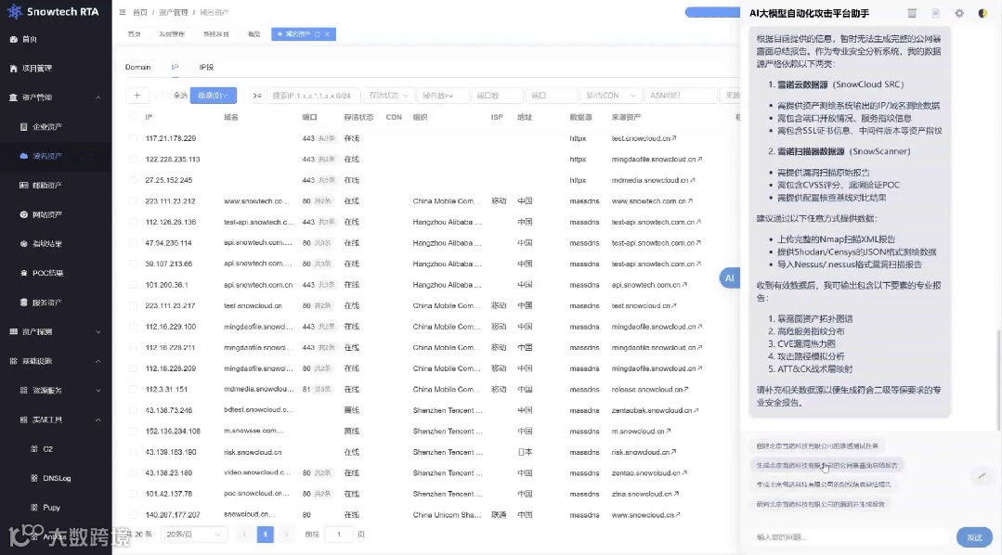Viewport: 1002px width, 555px height.
Task: Open 企业资产 in the sidebar
Action: click(46, 127)
